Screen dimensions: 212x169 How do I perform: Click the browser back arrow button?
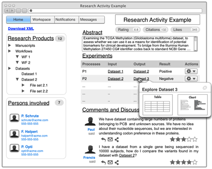coord(7,11)
